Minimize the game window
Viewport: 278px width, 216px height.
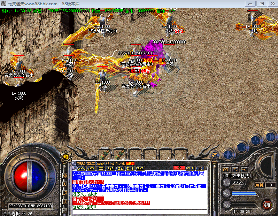coord(250,3)
